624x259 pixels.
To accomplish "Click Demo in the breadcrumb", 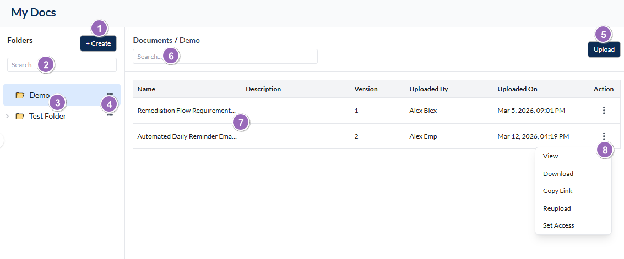I will (x=189, y=40).
